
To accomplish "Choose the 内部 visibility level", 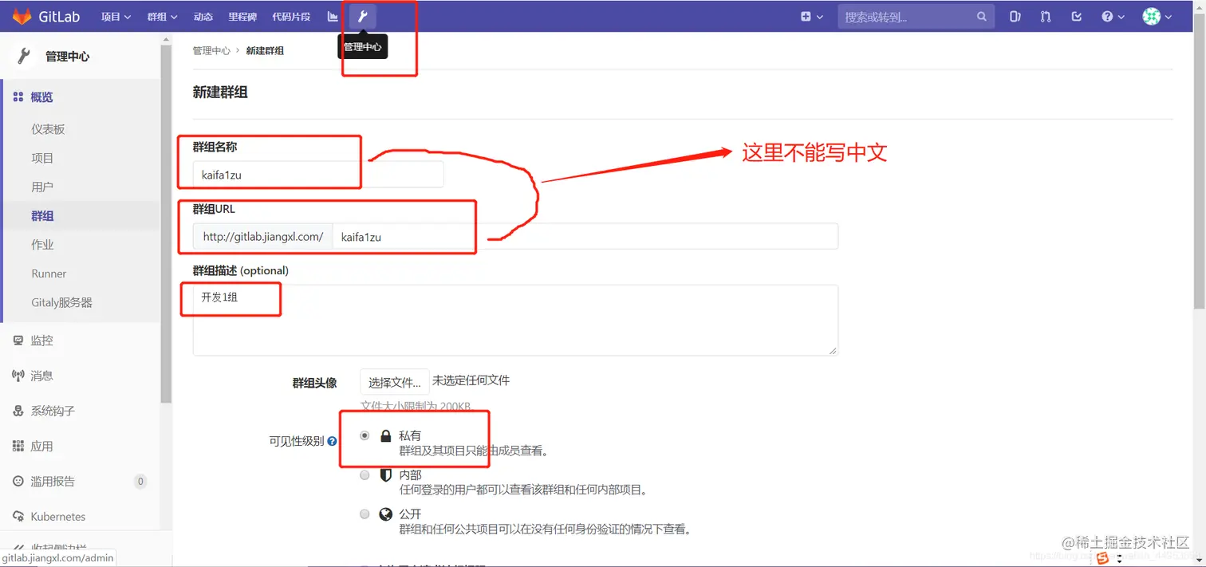I will click(x=365, y=474).
